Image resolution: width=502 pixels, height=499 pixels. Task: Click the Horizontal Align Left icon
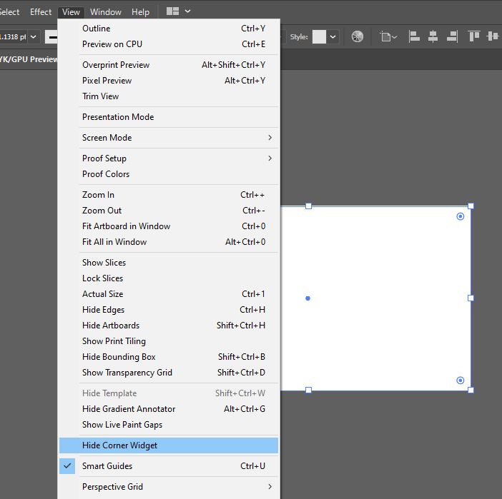[414, 36]
